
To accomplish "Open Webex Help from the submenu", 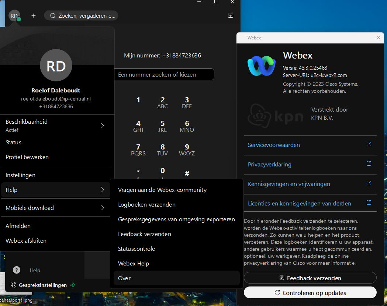I will click(177, 264).
